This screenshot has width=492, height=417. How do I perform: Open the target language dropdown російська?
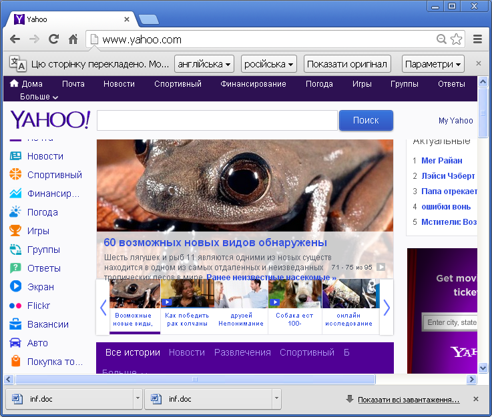(269, 64)
